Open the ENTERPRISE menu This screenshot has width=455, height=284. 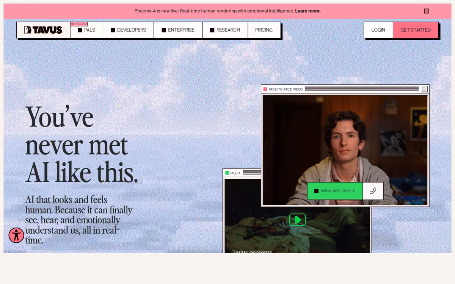(178, 30)
